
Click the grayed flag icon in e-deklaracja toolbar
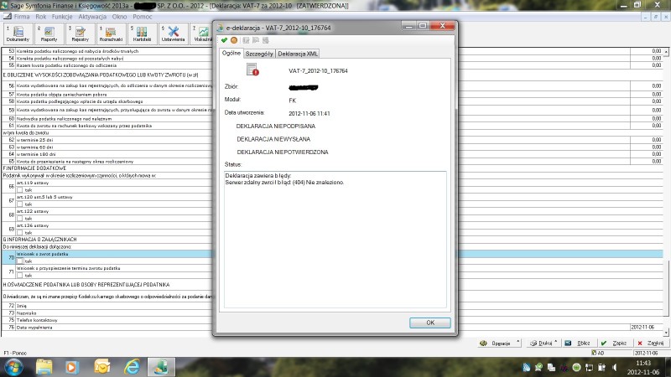click(256, 40)
